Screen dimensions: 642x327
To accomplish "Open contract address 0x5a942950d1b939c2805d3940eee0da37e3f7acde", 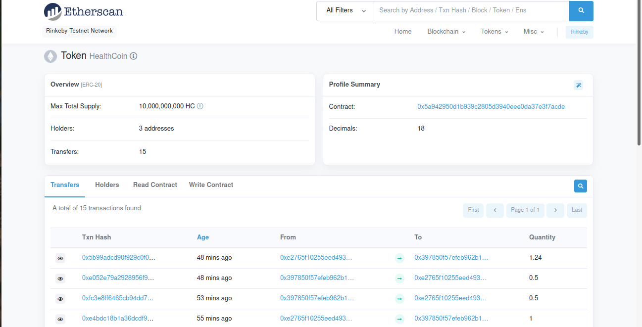I will (x=491, y=107).
